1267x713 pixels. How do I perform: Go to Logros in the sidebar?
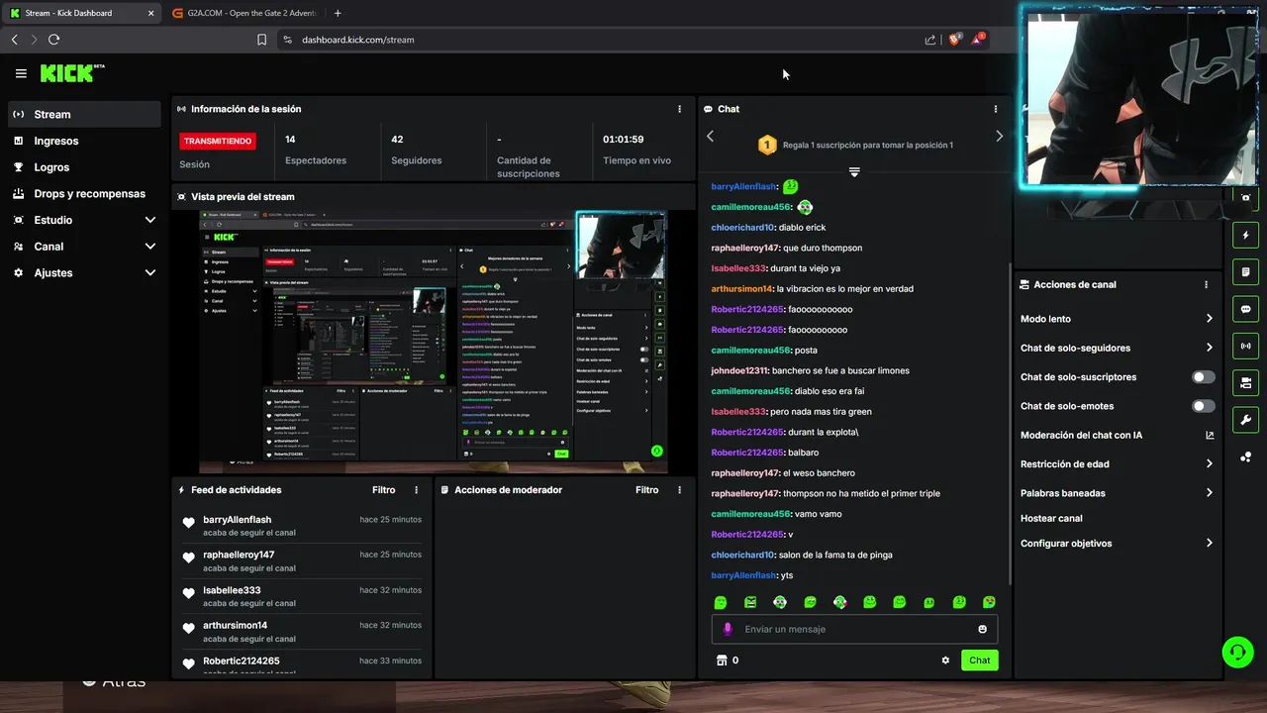tap(84, 167)
